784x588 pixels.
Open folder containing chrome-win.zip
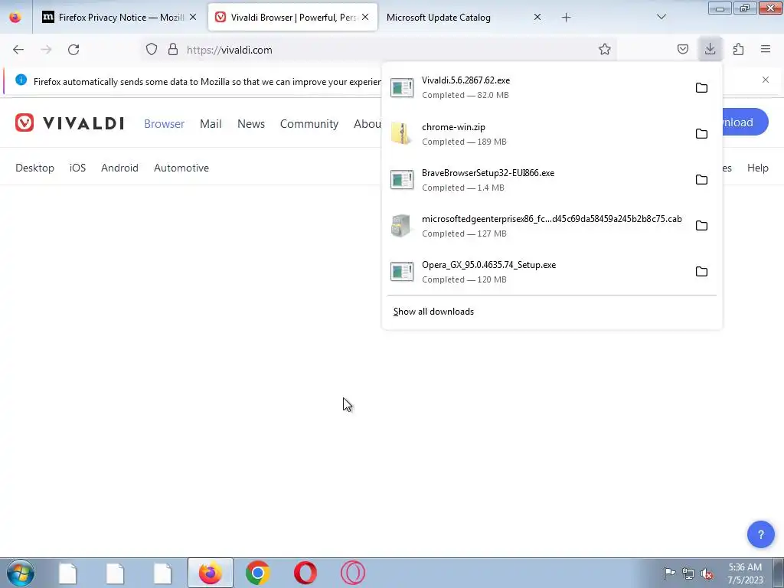click(x=701, y=133)
